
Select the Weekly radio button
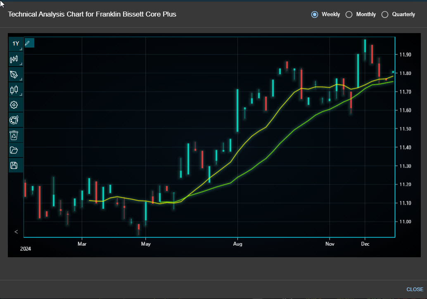pos(315,14)
